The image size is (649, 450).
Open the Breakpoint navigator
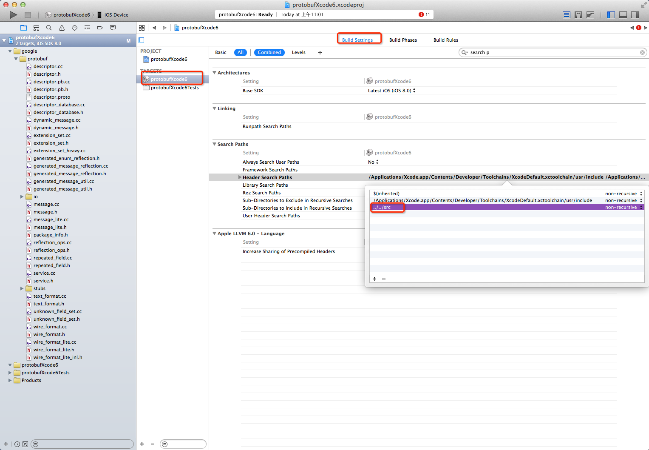100,28
